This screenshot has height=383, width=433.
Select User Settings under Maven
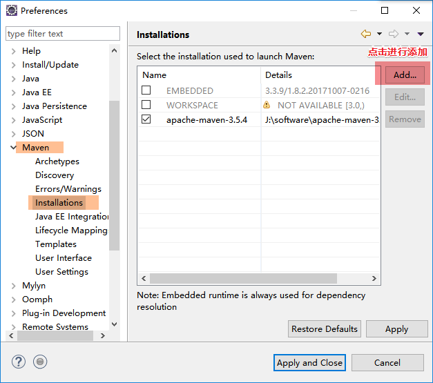coord(62,271)
